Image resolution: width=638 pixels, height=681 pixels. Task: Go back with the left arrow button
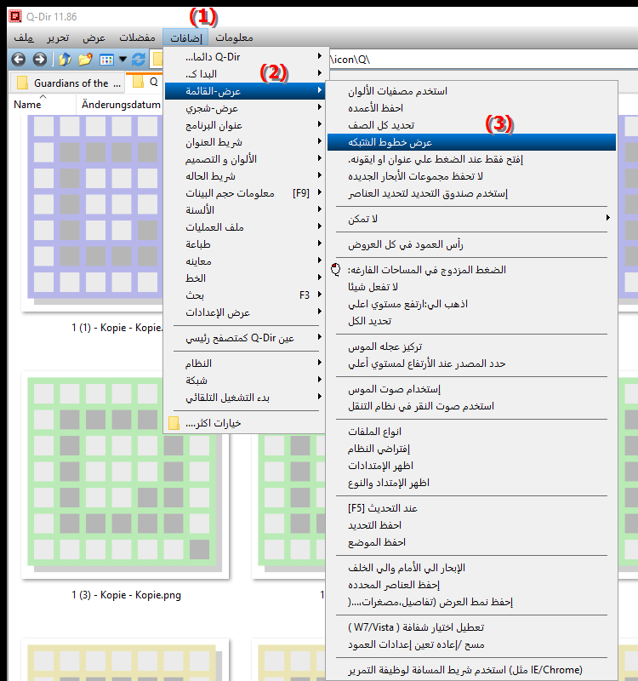18,59
